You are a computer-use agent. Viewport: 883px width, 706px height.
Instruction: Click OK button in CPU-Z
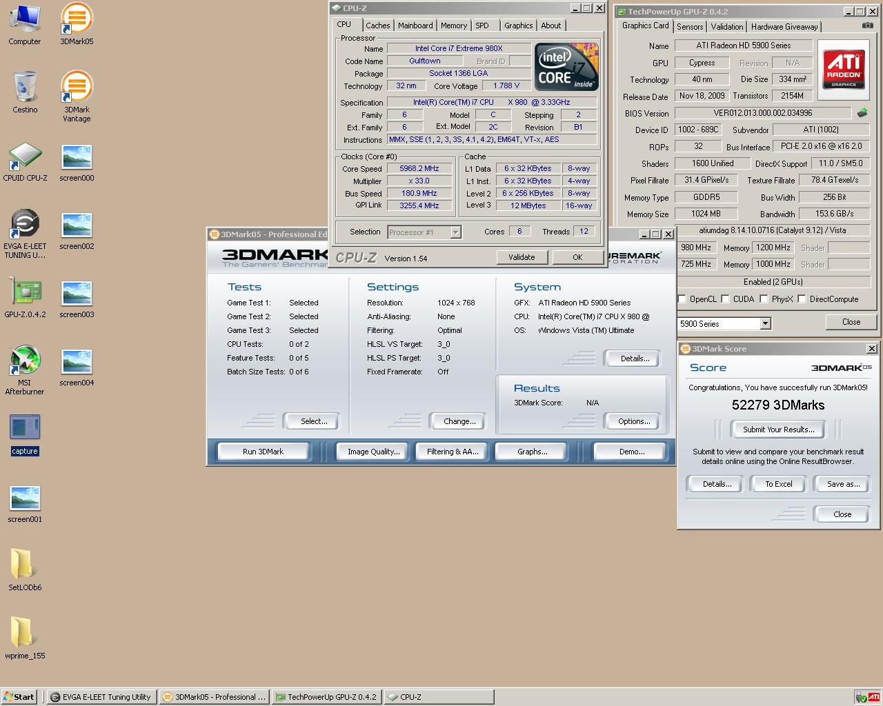pyautogui.click(x=577, y=257)
